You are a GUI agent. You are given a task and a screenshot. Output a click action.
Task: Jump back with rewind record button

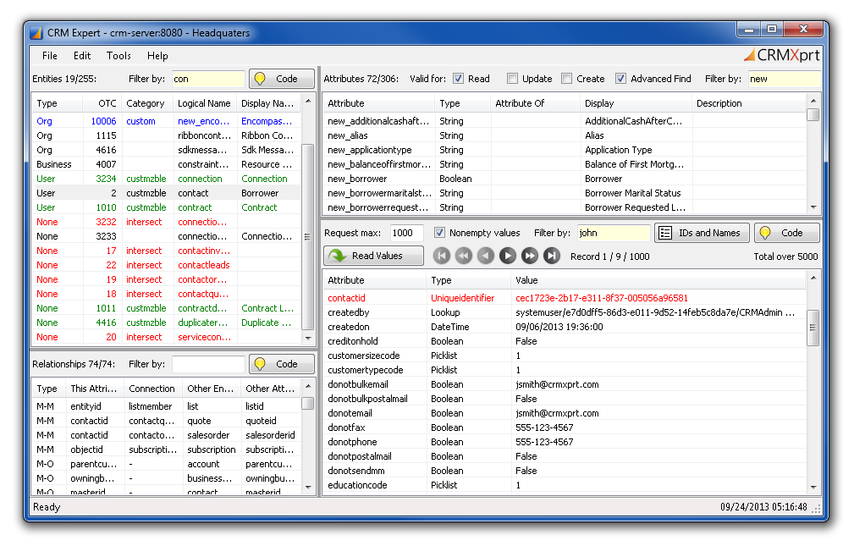[x=464, y=256]
